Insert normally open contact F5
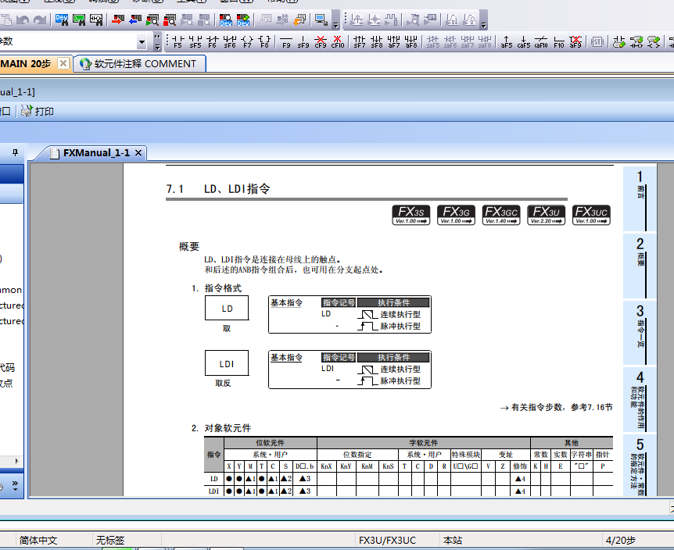 coord(177,41)
